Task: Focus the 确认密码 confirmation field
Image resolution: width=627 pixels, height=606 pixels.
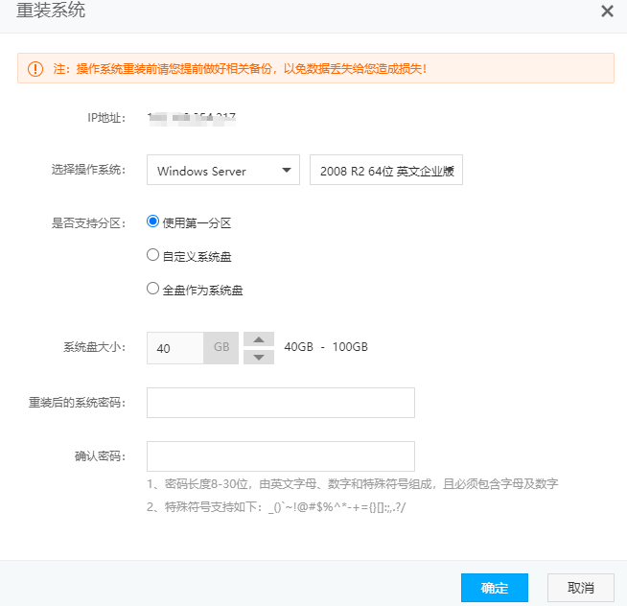Action: click(x=281, y=456)
